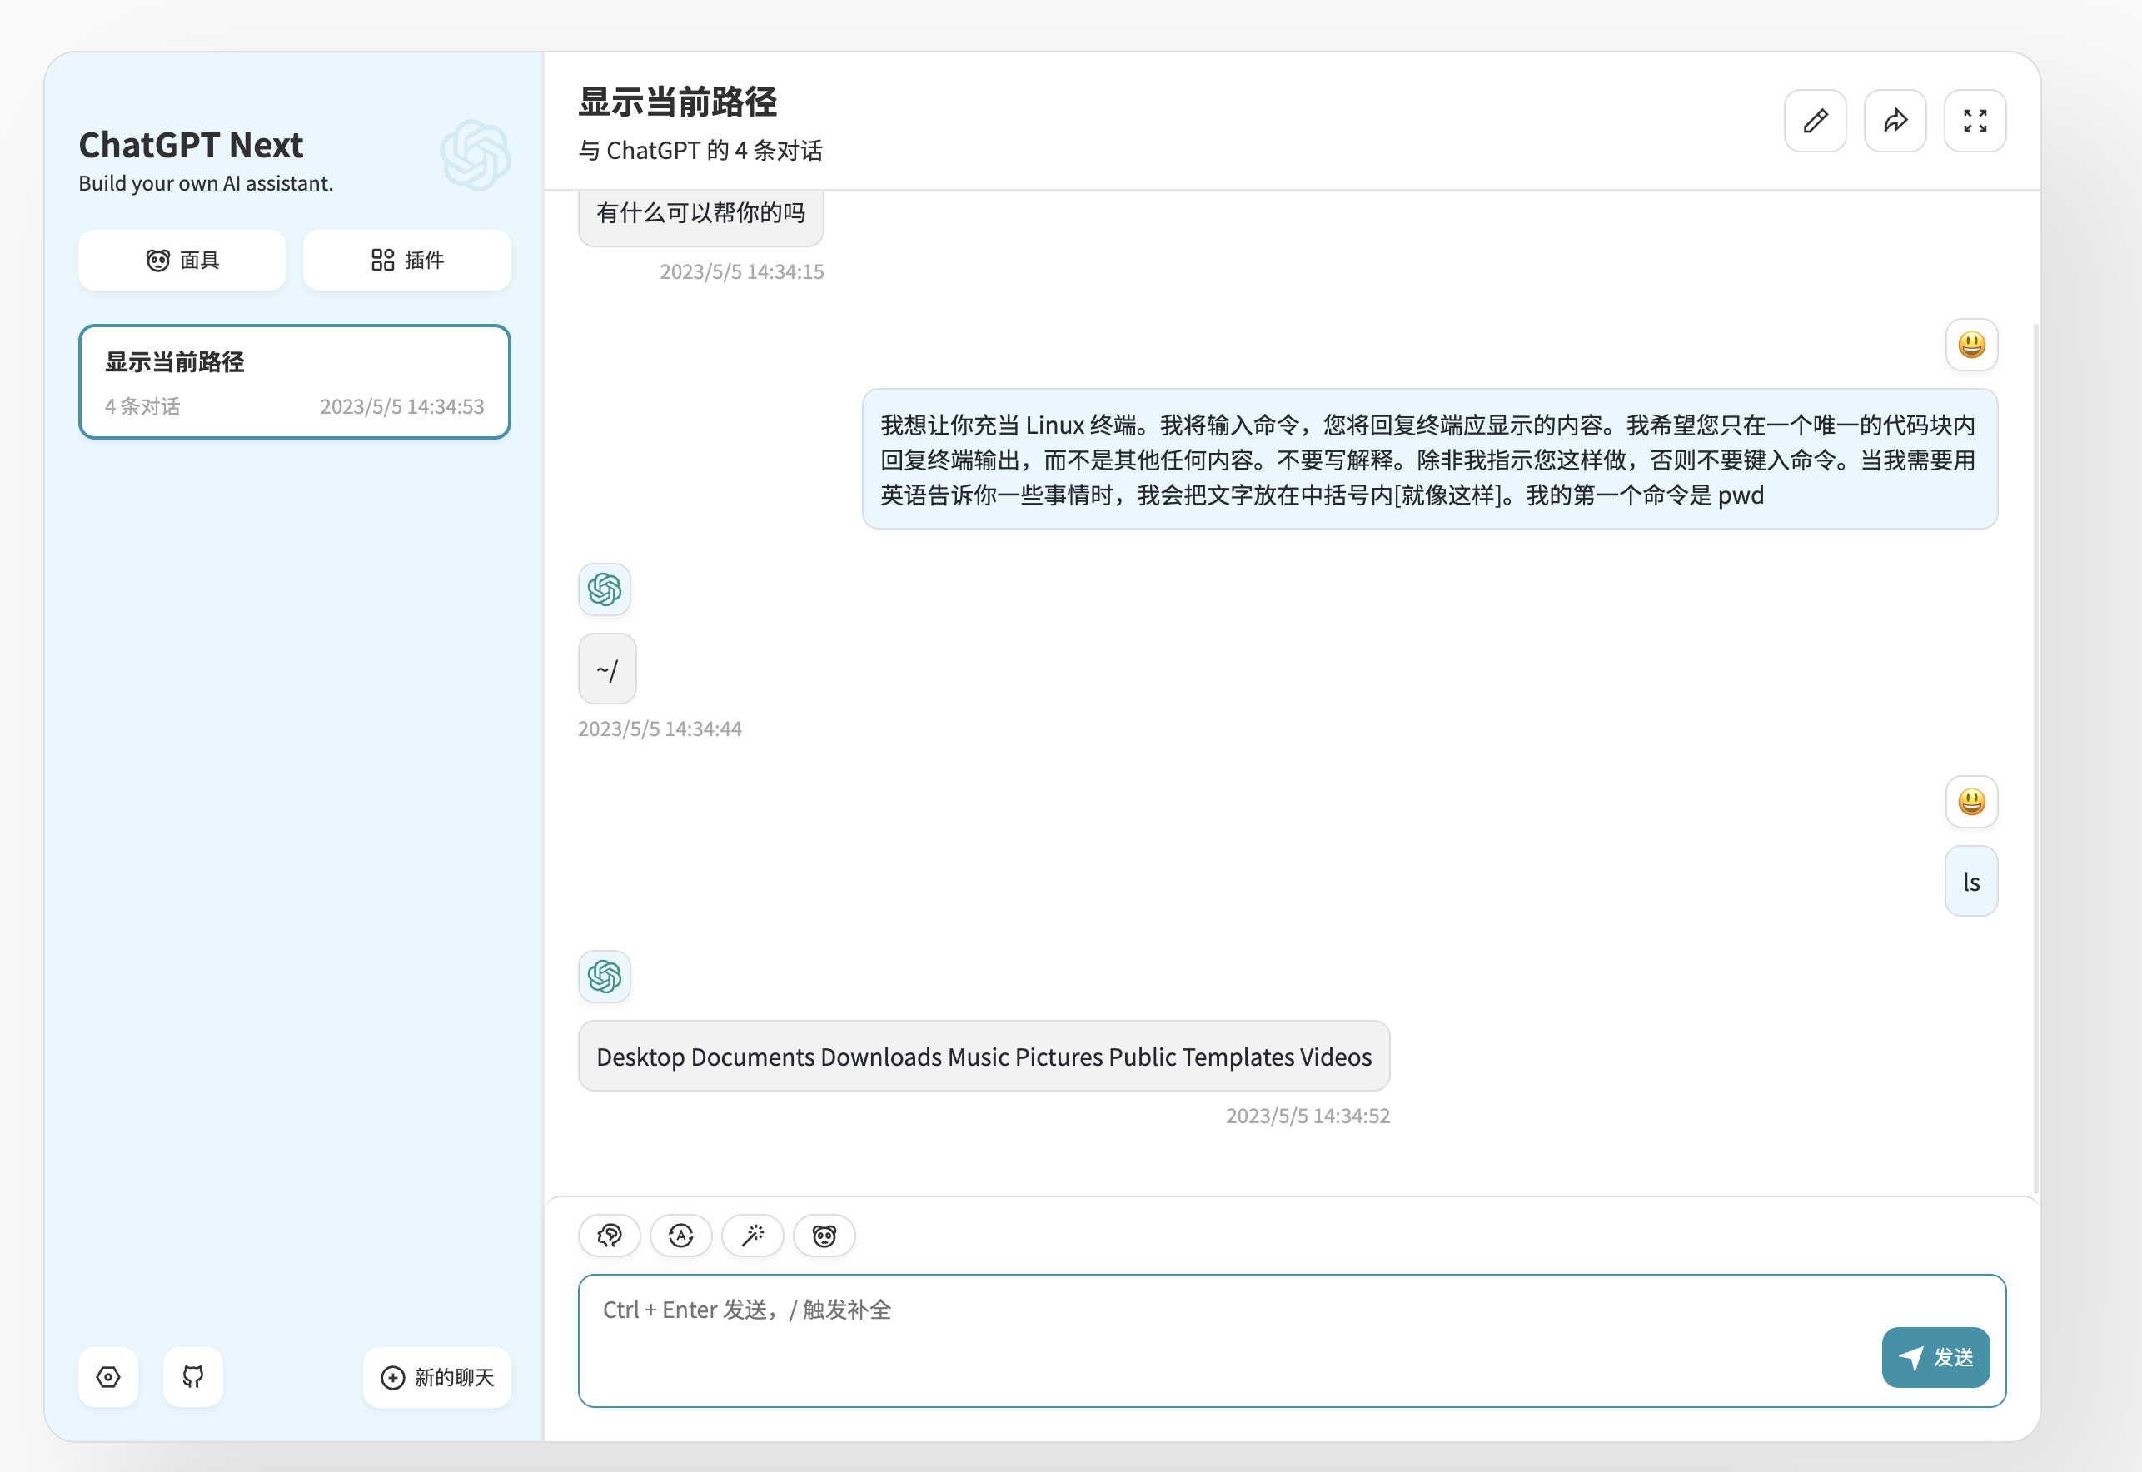Open settings with the gear icon
2142x1472 pixels.
[x=108, y=1377]
